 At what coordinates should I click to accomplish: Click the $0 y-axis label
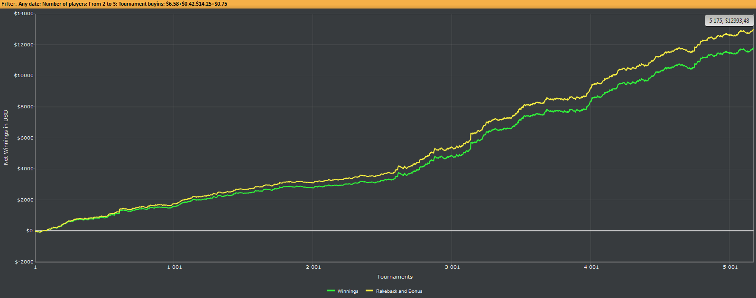tap(29, 231)
